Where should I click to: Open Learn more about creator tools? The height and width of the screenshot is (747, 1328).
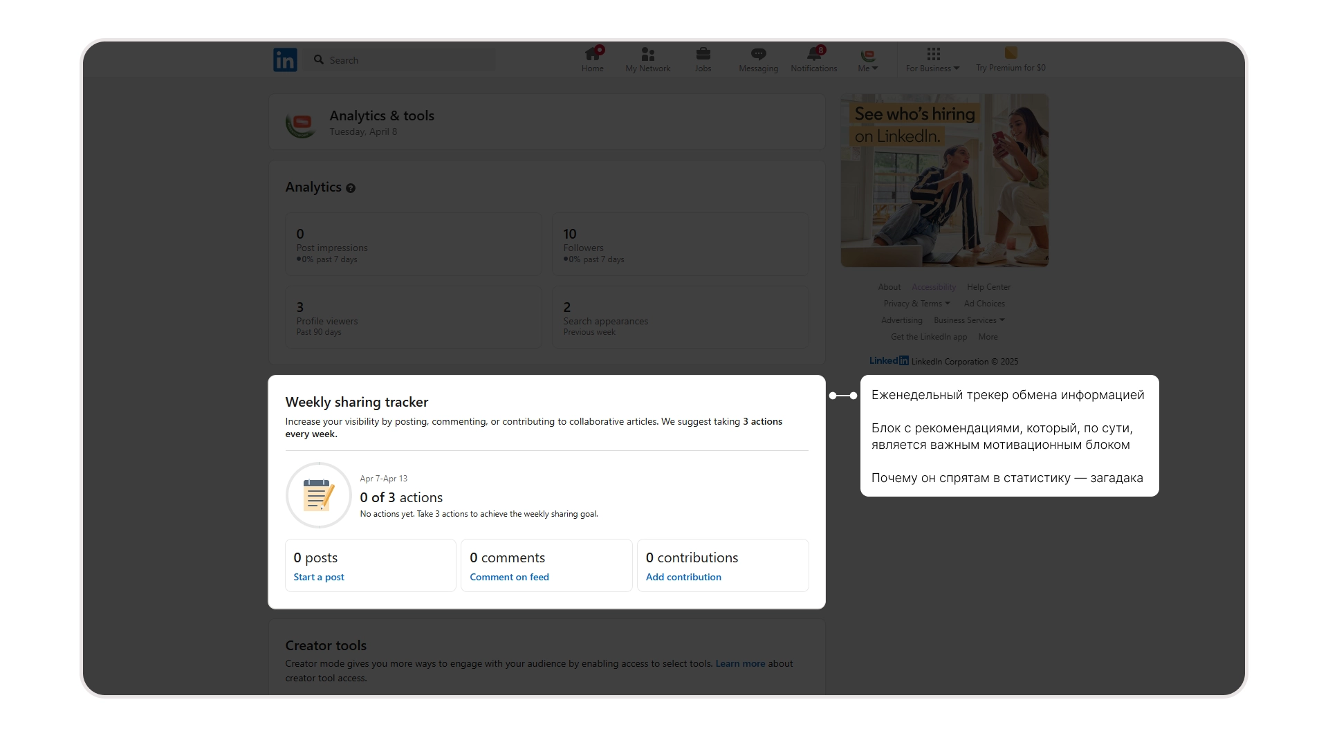coord(739,663)
